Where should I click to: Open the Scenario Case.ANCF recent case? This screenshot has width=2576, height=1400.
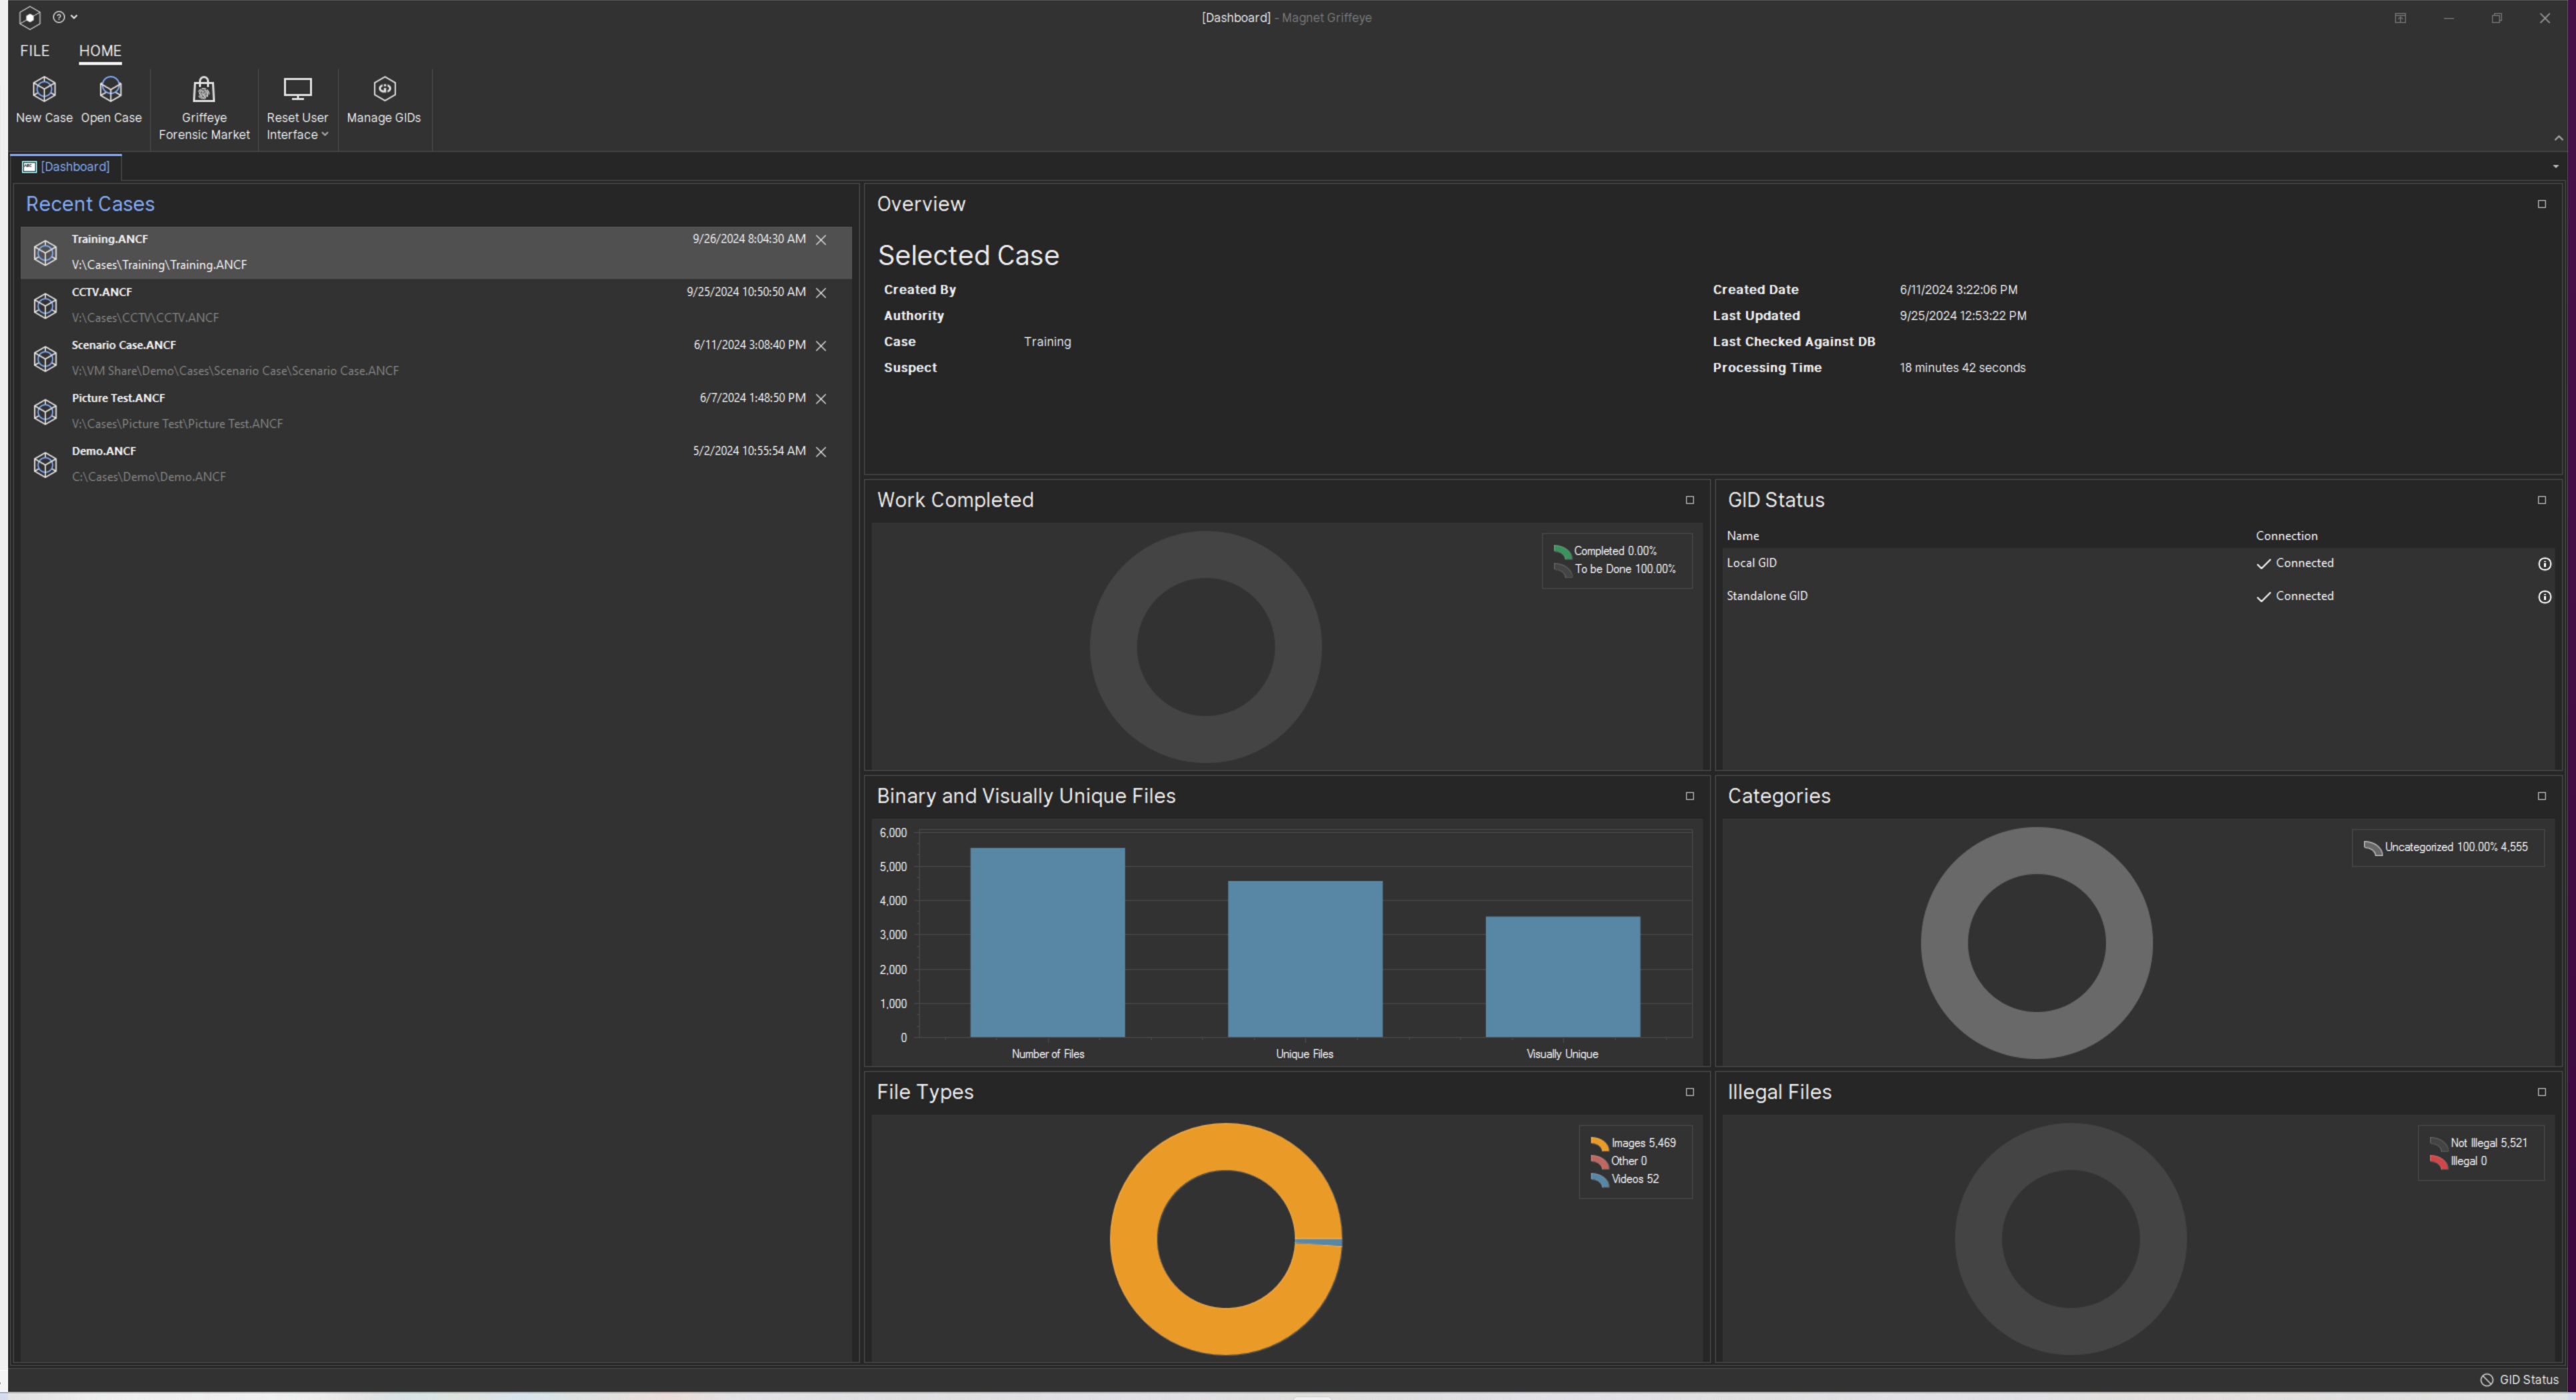124,346
